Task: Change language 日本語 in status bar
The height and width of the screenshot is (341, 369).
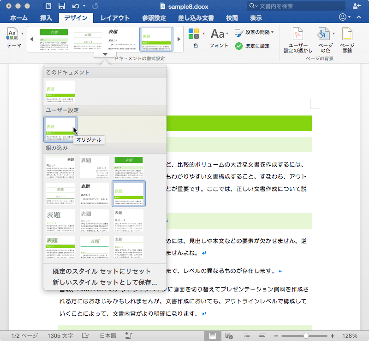Action: pos(108,335)
